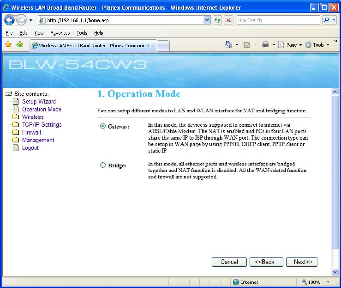Expand the Home button dropdown arrow
341x288 pixels.
pyautogui.click(x=237, y=45)
